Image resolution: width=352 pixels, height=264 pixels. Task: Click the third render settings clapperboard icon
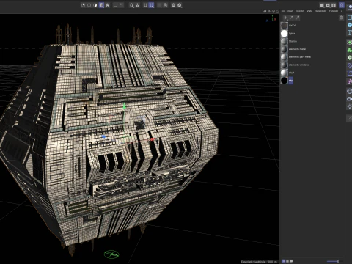[x=334, y=5]
